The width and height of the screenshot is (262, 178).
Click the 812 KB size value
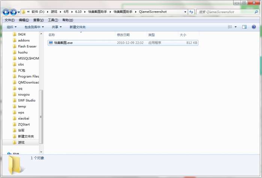[192, 43]
